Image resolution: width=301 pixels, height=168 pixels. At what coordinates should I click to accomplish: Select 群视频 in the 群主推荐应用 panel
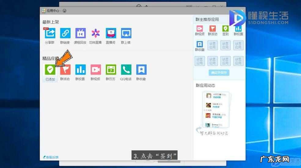(x=200, y=29)
